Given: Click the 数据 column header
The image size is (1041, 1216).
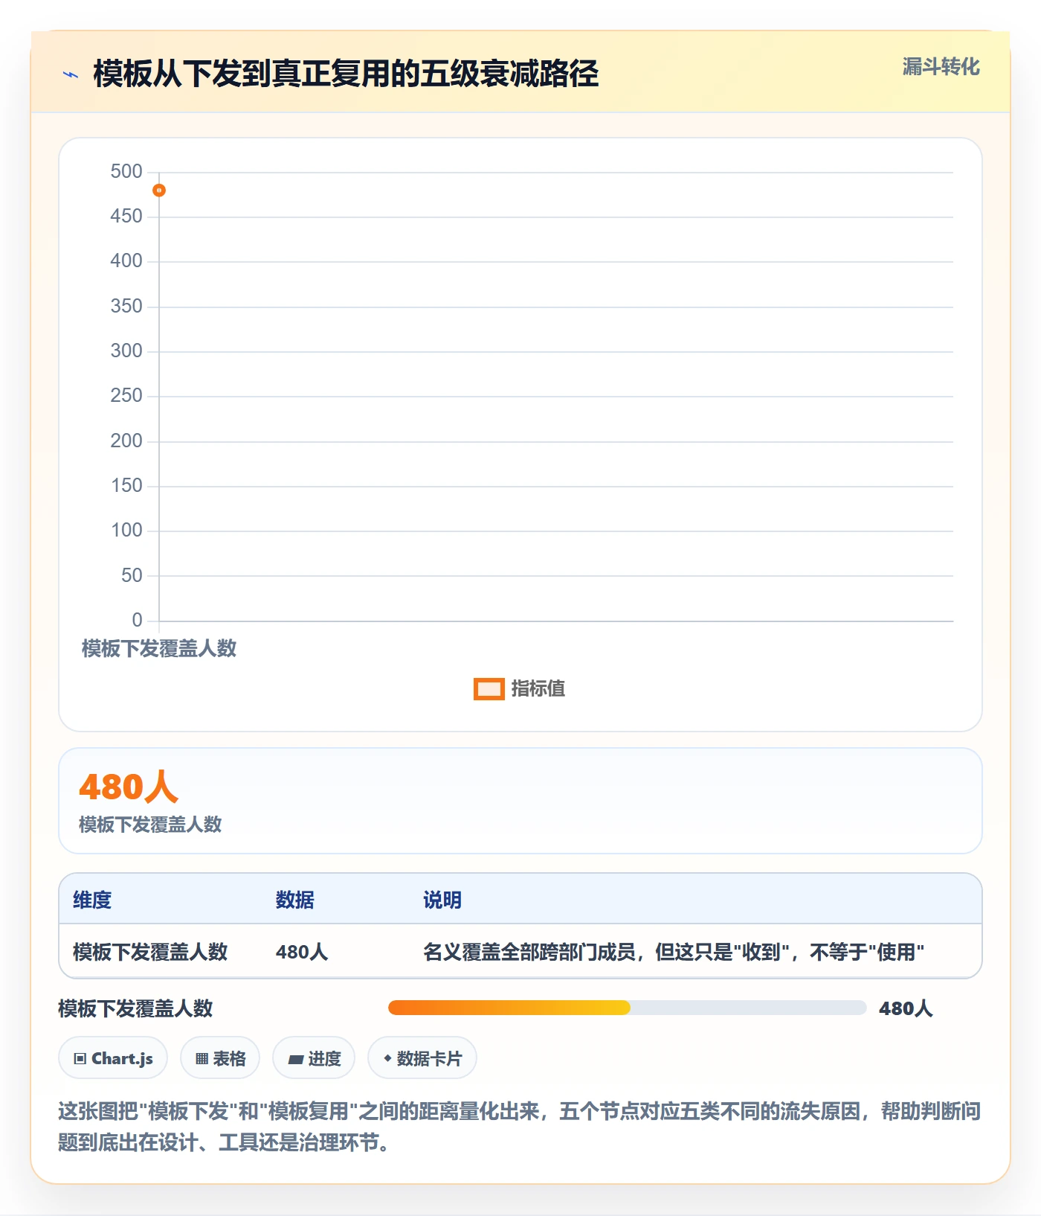Looking at the screenshot, I should [x=295, y=900].
